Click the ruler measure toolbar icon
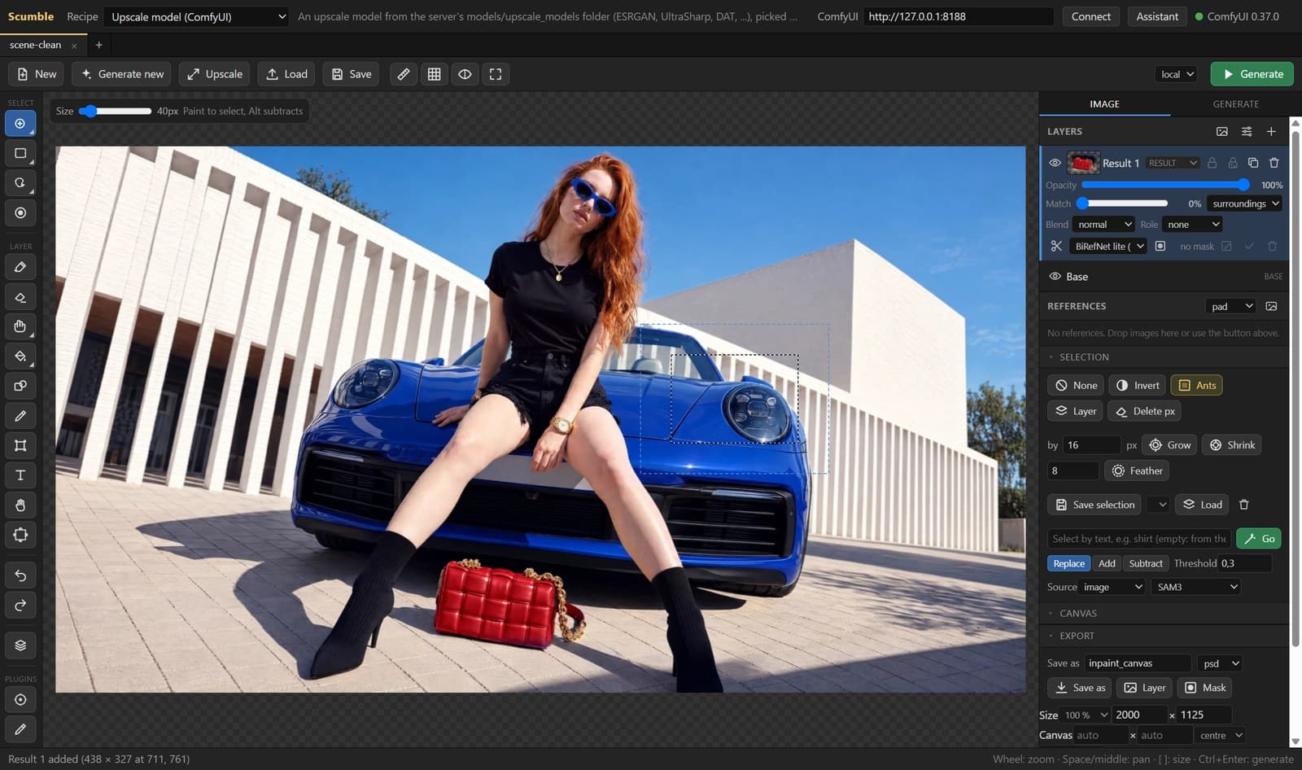 click(x=404, y=74)
